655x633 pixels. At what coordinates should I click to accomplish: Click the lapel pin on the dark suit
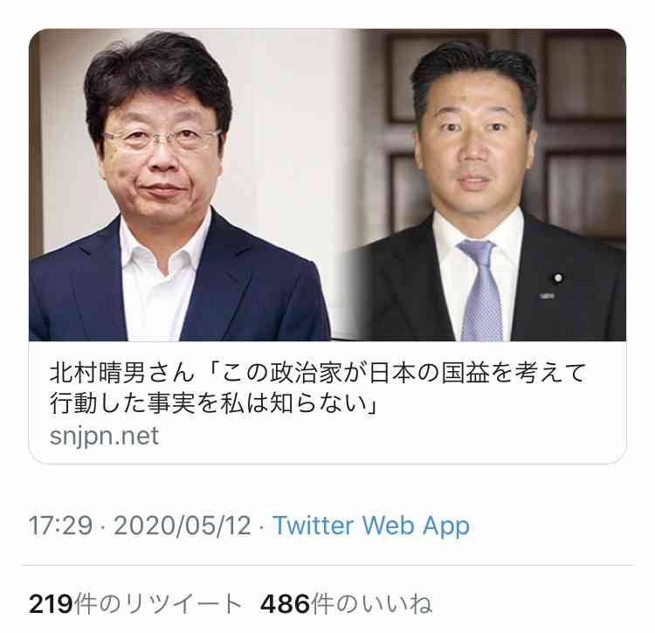point(558,278)
